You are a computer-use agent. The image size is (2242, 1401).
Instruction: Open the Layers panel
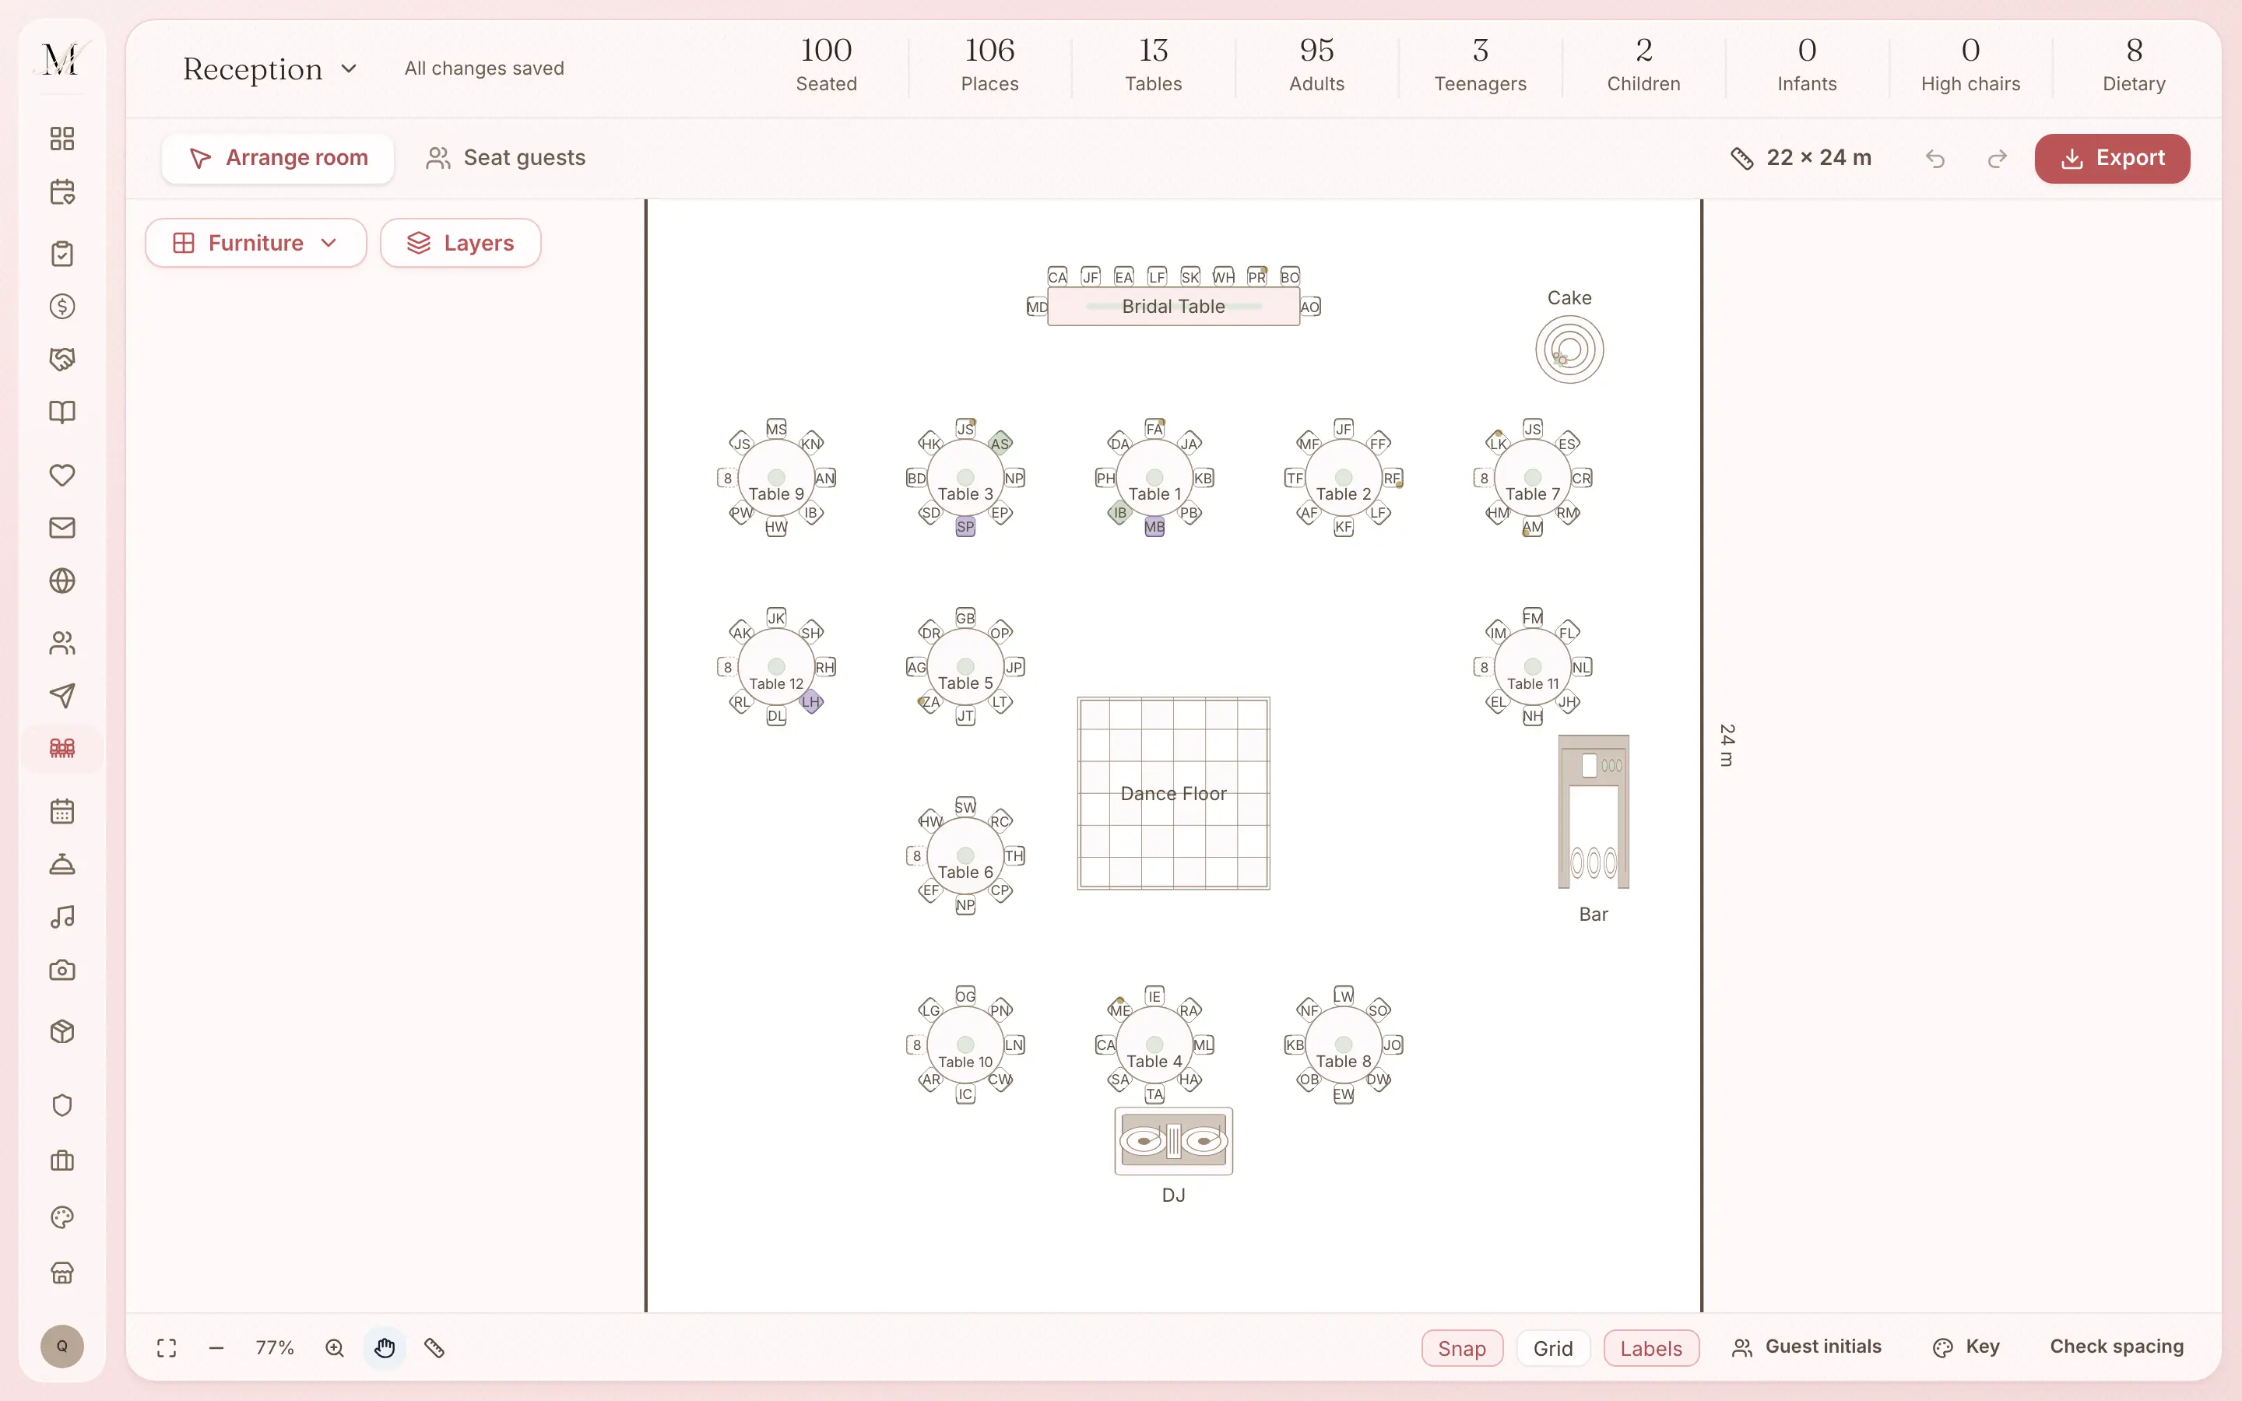460,243
